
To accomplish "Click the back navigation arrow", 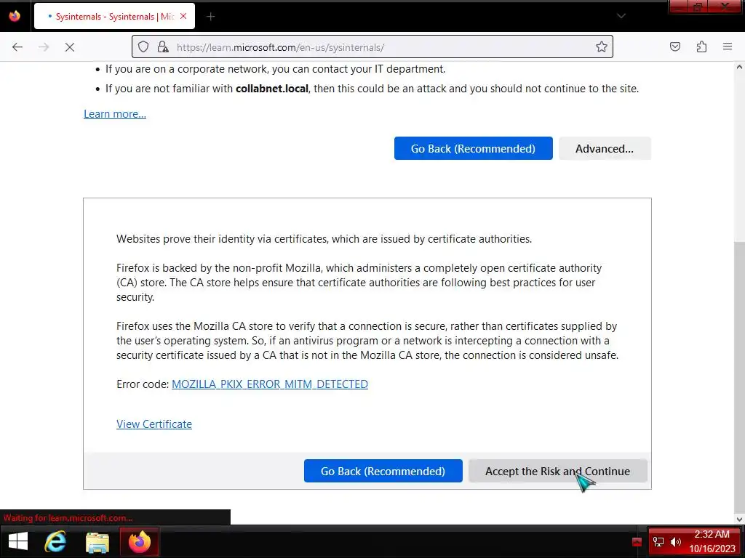I will 17,47.
